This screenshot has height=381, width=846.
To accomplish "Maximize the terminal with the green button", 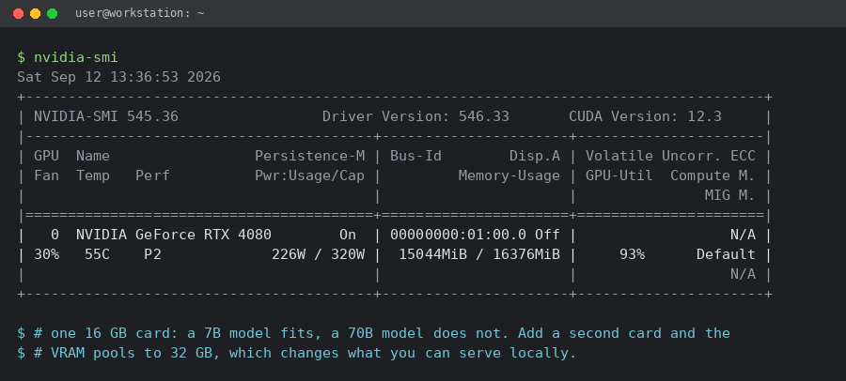I will (52, 13).
